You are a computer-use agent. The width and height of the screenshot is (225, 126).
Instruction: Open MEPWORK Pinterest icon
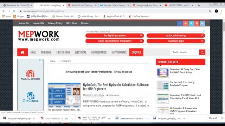197,23
